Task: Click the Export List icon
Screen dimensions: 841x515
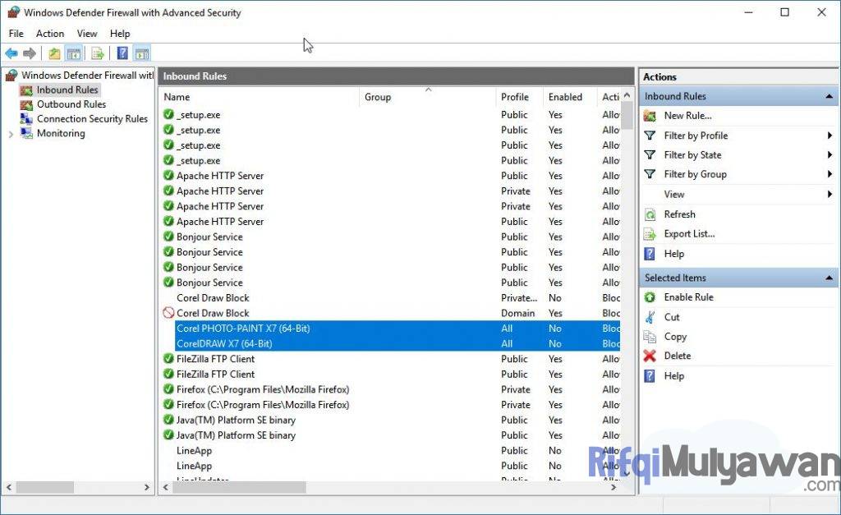Action: 651,233
